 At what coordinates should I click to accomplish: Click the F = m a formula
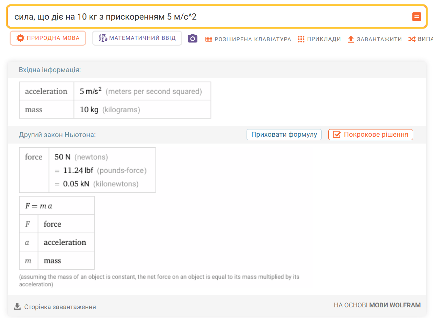pos(39,206)
